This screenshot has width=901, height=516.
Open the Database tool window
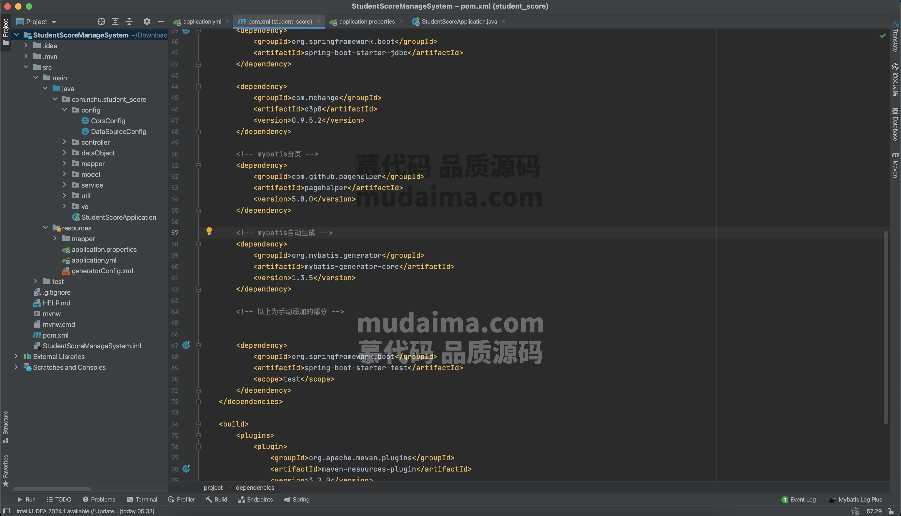coord(895,124)
